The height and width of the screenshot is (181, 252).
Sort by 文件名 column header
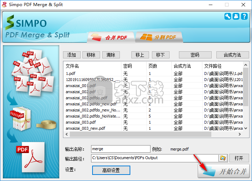click(x=92, y=66)
